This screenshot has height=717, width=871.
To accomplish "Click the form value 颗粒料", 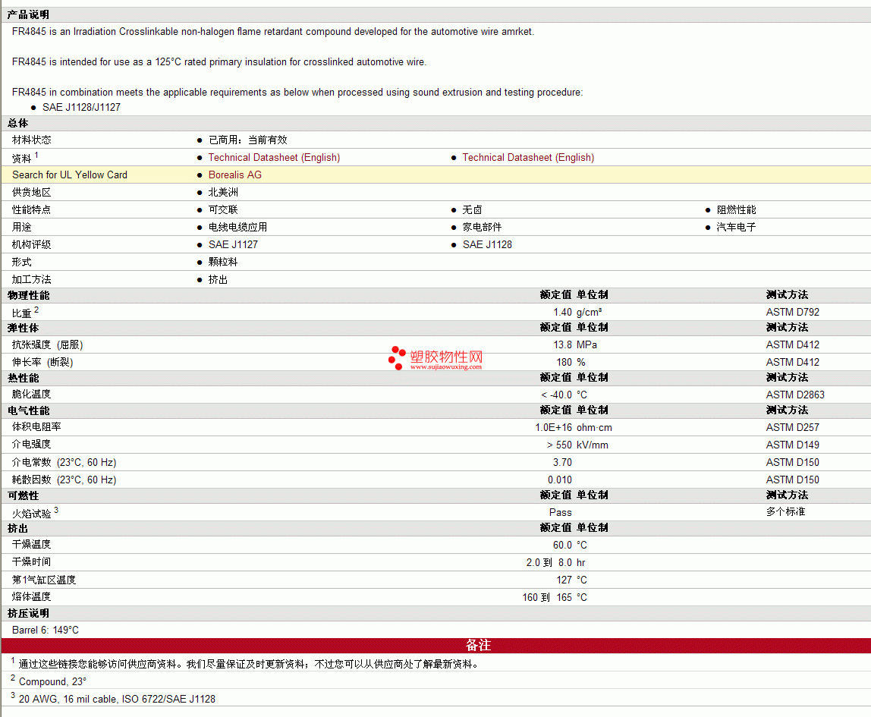I will [223, 262].
